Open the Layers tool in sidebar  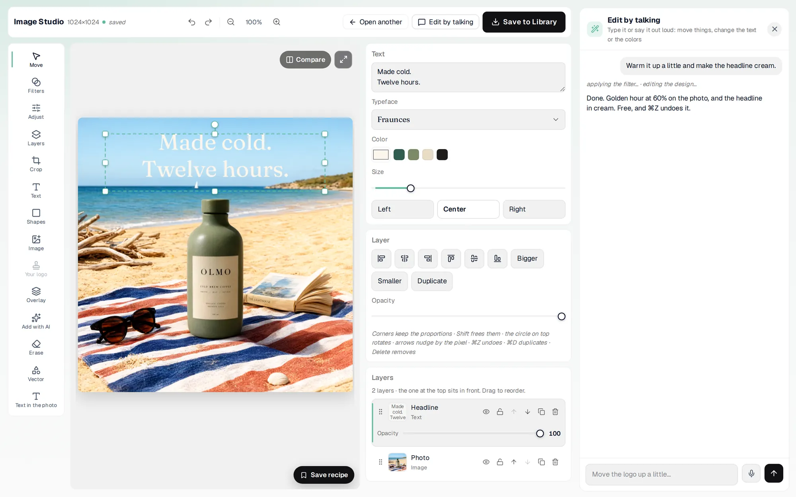[x=36, y=138]
